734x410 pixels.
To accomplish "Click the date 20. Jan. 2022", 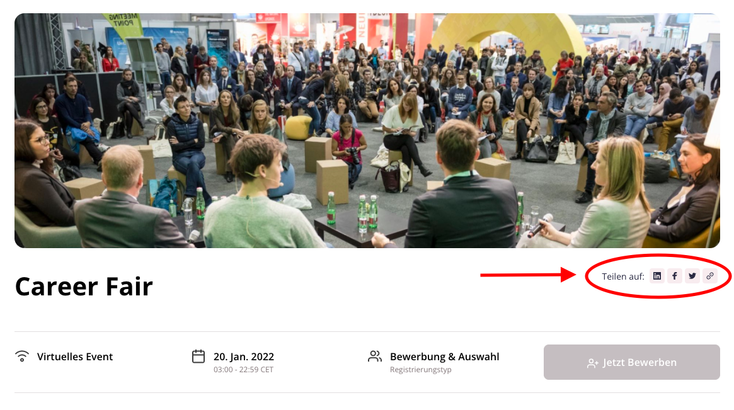I will [x=243, y=356].
